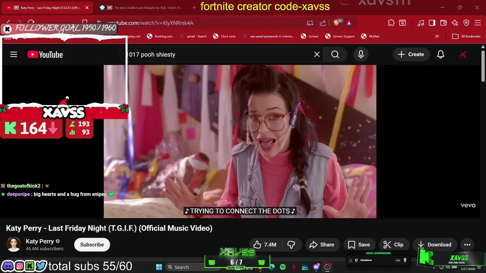The height and width of the screenshot is (273, 486).
Task: Open more actions ellipsis under video
Action: click(467, 245)
